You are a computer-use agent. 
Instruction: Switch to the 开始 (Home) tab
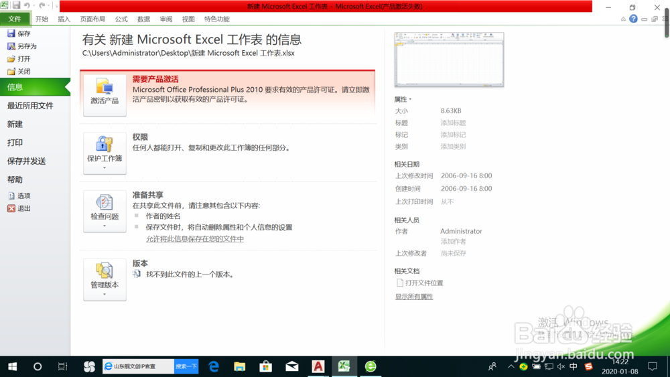(42, 19)
